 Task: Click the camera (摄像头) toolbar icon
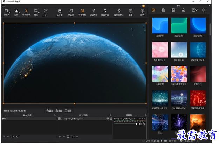pos(6,11)
